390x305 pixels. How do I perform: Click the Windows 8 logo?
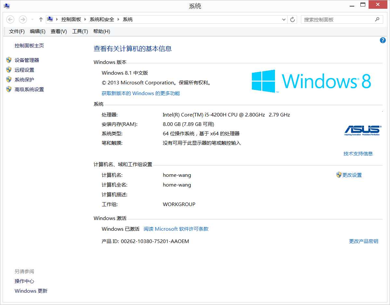pos(311,81)
